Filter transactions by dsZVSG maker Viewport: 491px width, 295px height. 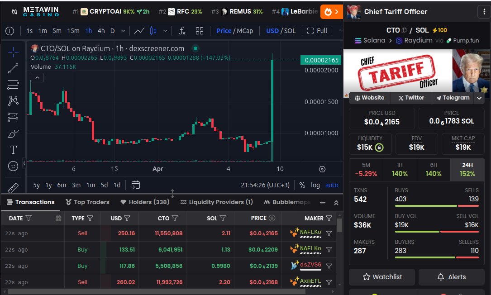[329, 266]
